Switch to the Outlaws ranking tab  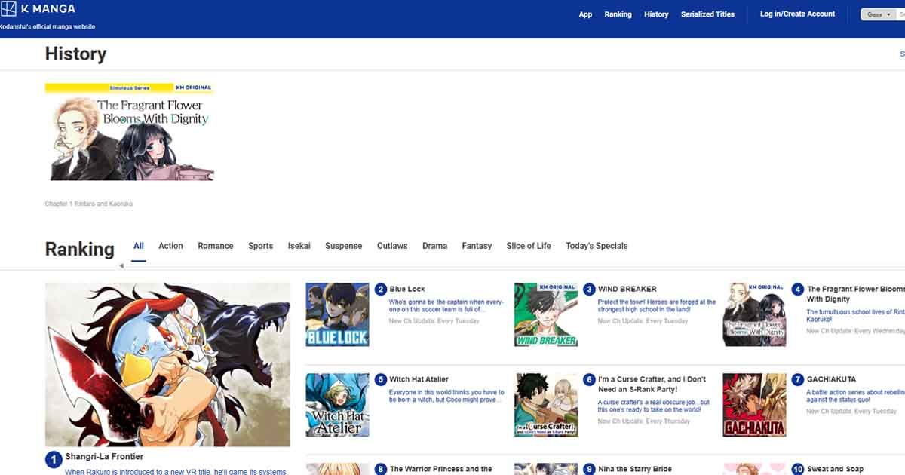392,246
